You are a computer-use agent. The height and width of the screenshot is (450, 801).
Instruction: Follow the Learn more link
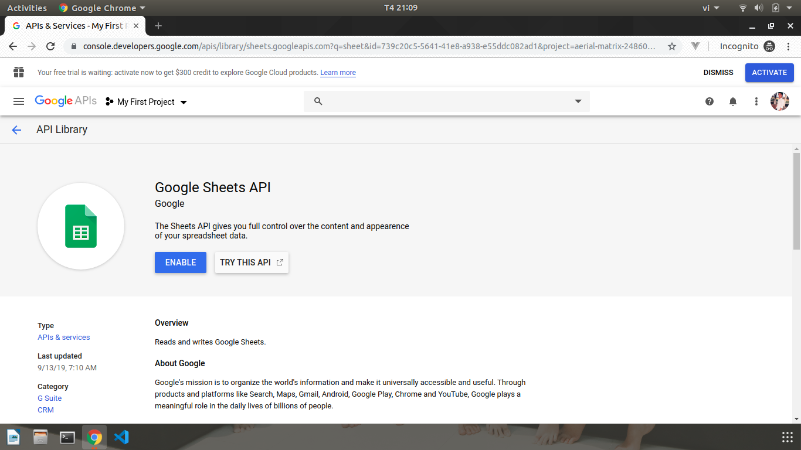338,73
